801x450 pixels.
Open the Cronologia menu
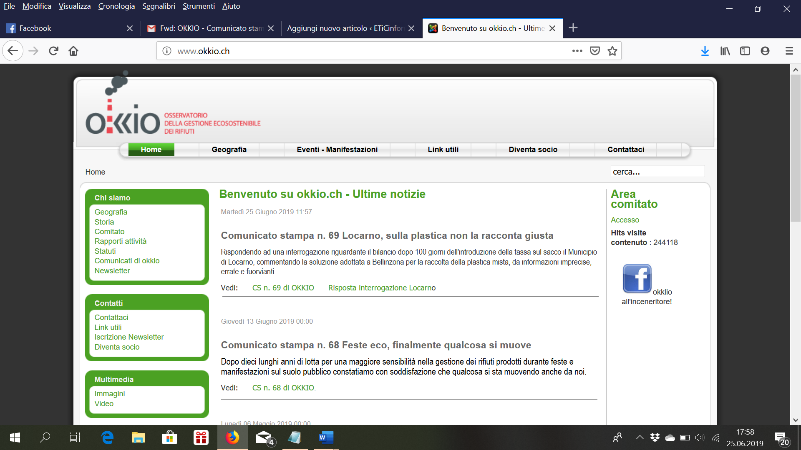tap(116, 6)
